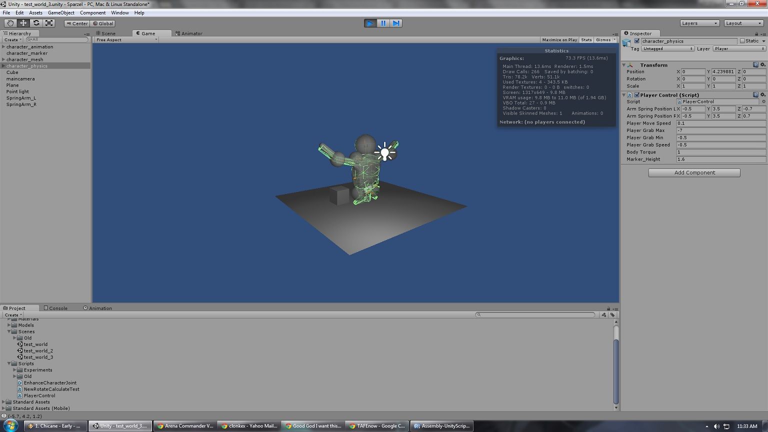Viewport: 768px width, 432px height.
Task: Click the Player Move Speed field
Action: click(720, 123)
